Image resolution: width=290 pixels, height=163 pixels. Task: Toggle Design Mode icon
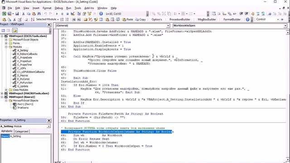coord(72,14)
